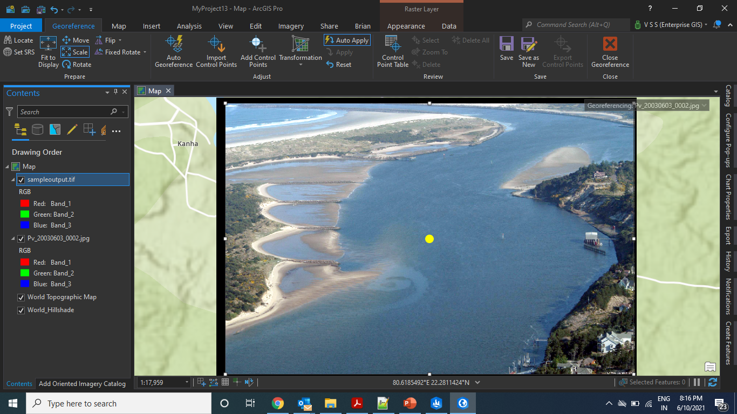
Task: Click Save as New georeference
Action: tap(528, 51)
